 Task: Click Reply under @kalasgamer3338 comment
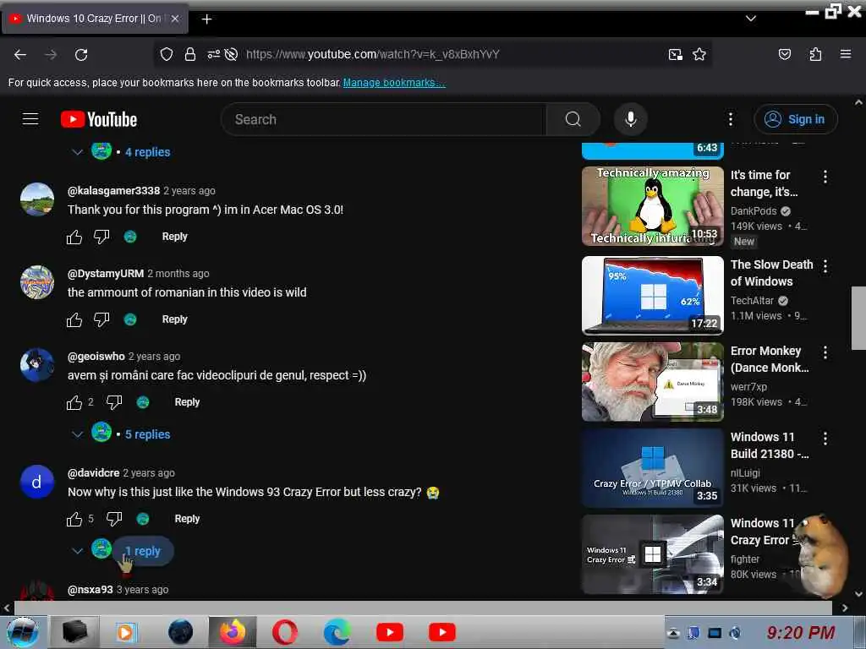(x=174, y=237)
